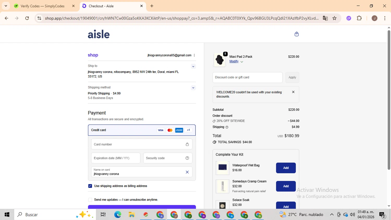Click the Windows taskbar search box
391x220 pixels.
(55, 215)
